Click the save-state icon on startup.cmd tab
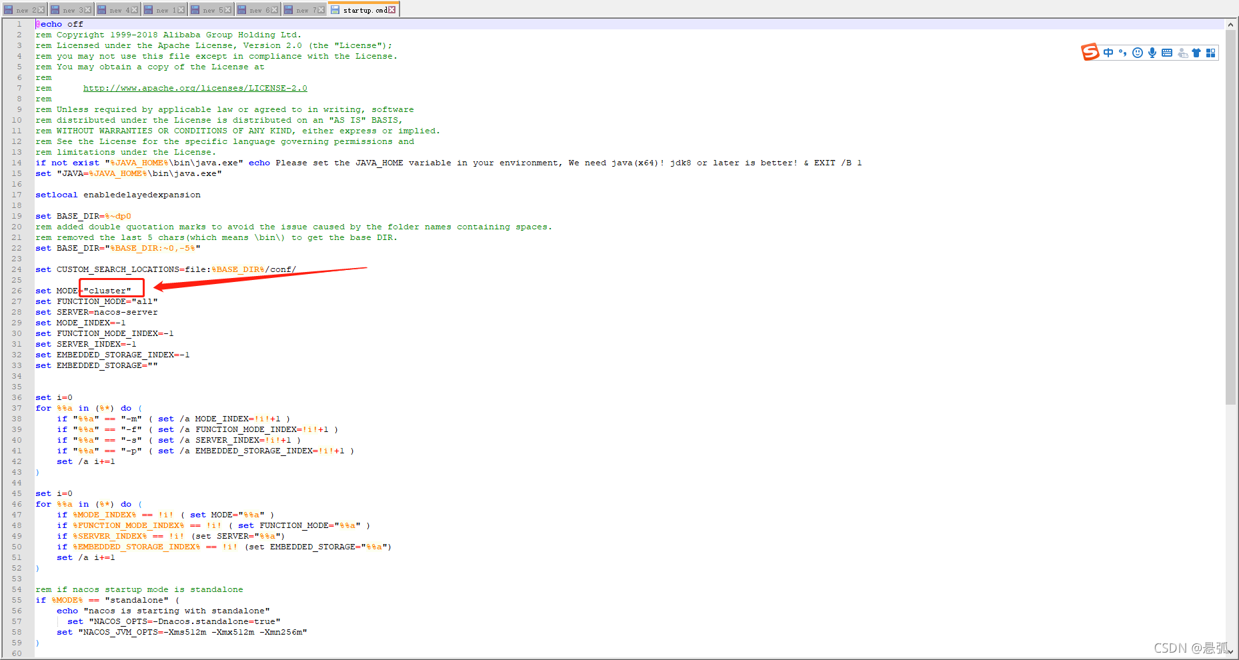 335,10
